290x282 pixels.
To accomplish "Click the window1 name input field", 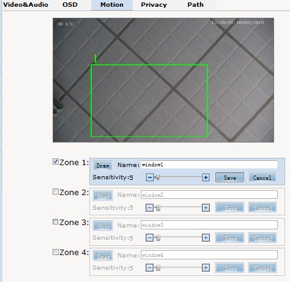I will tap(209, 165).
